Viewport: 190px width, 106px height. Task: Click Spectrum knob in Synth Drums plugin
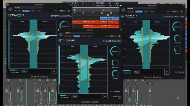pos(65,25)
